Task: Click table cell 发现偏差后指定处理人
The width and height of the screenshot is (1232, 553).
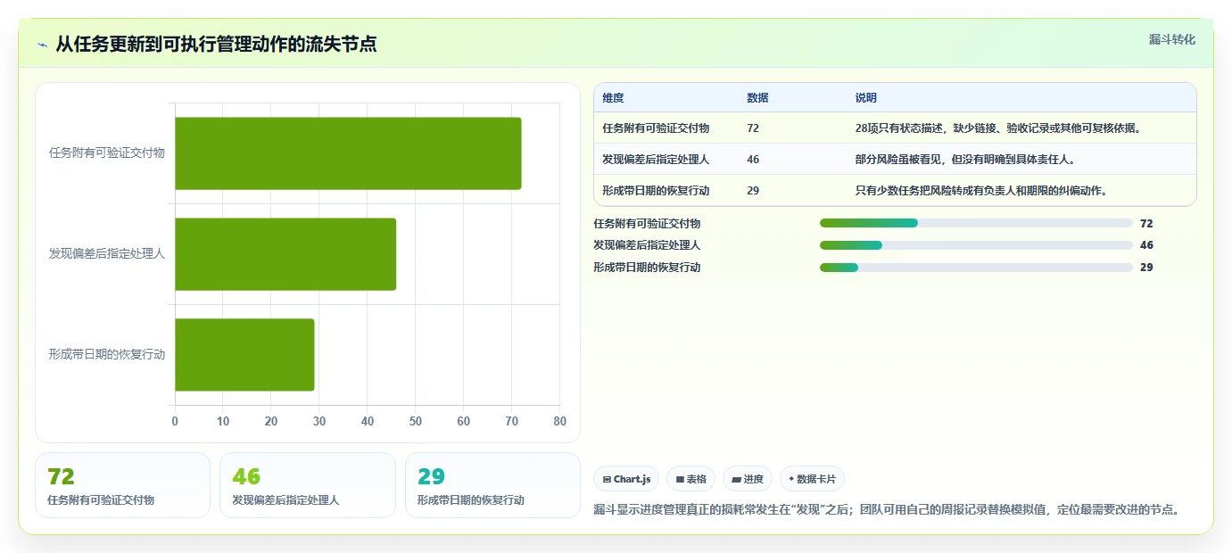Action: [x=656, y=160]
